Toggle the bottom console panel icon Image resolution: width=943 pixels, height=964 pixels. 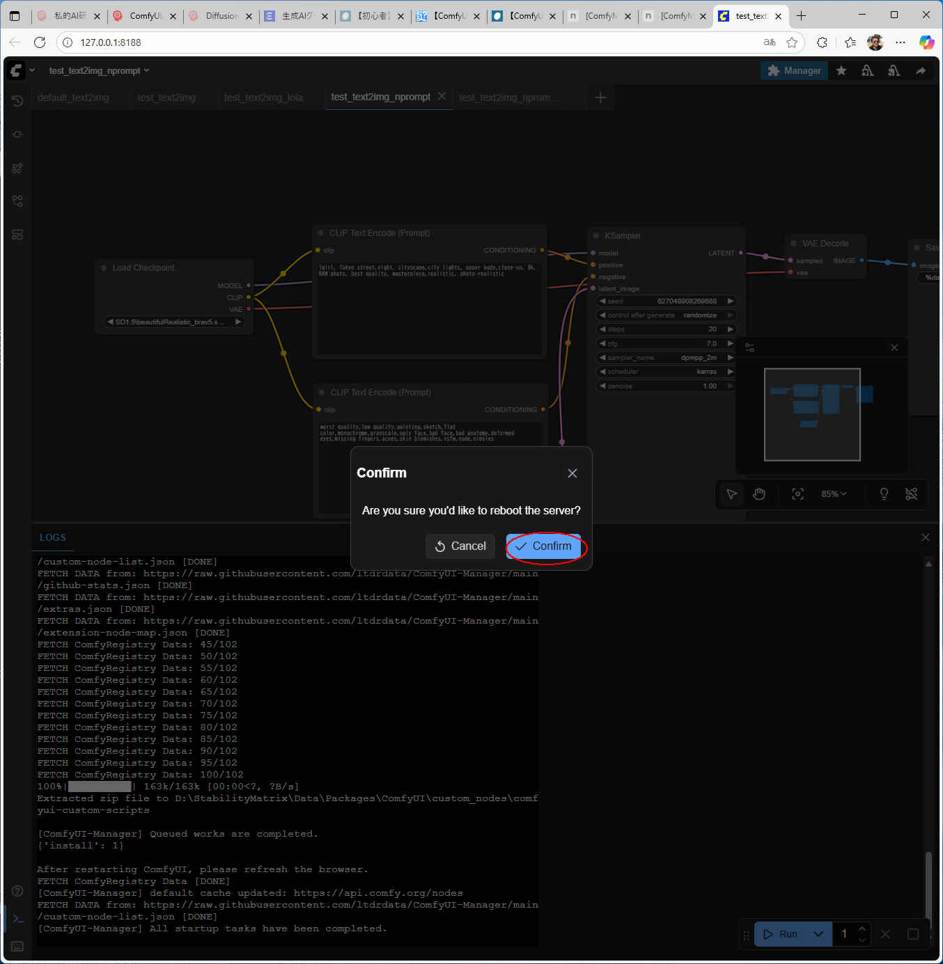(x=18, y=919)
